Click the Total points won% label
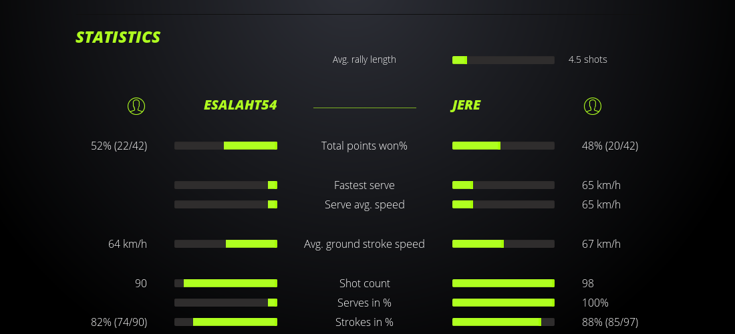 click(x=364, y=146)
